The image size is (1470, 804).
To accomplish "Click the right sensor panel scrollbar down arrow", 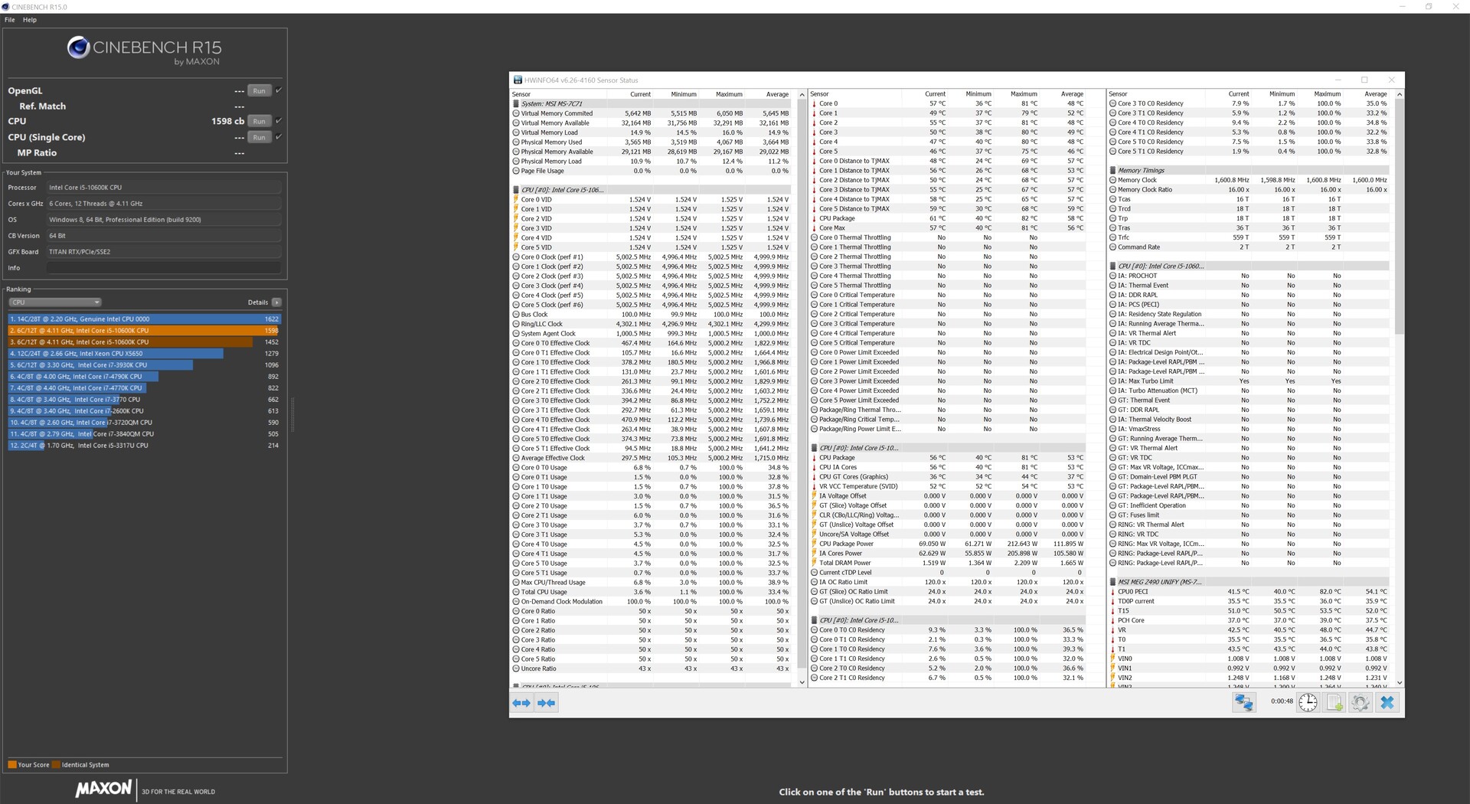I will tap(1399, 682).
